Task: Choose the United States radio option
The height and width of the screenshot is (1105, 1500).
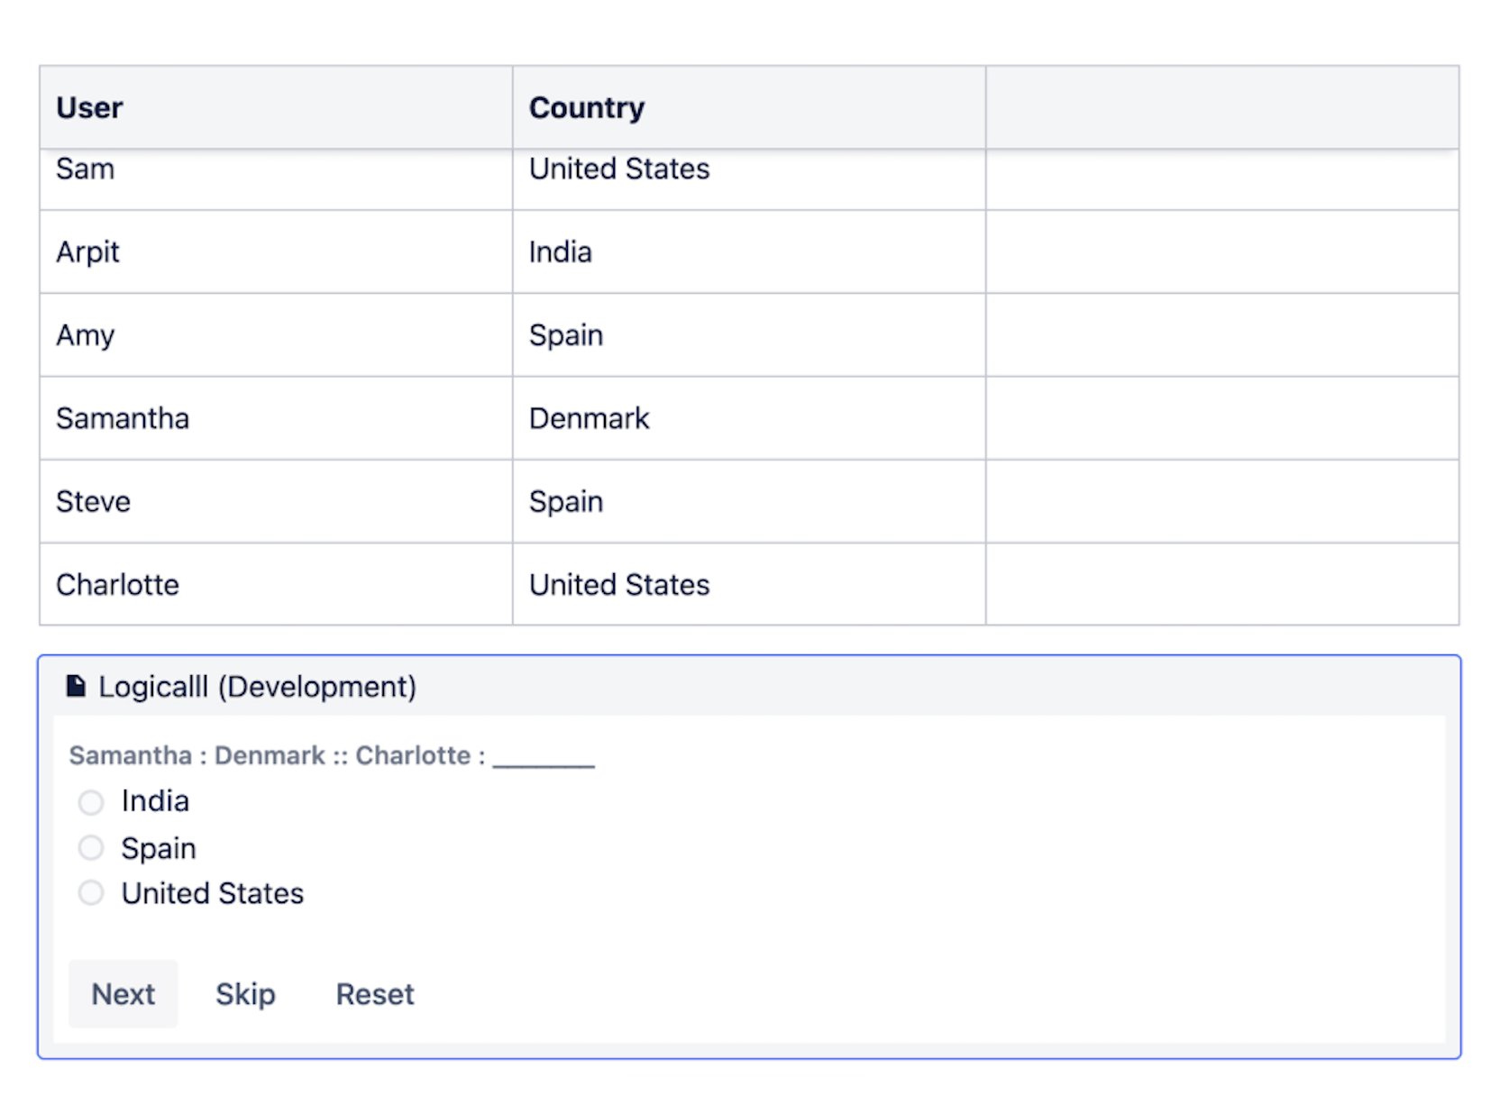Action: [x=91, y=893]
